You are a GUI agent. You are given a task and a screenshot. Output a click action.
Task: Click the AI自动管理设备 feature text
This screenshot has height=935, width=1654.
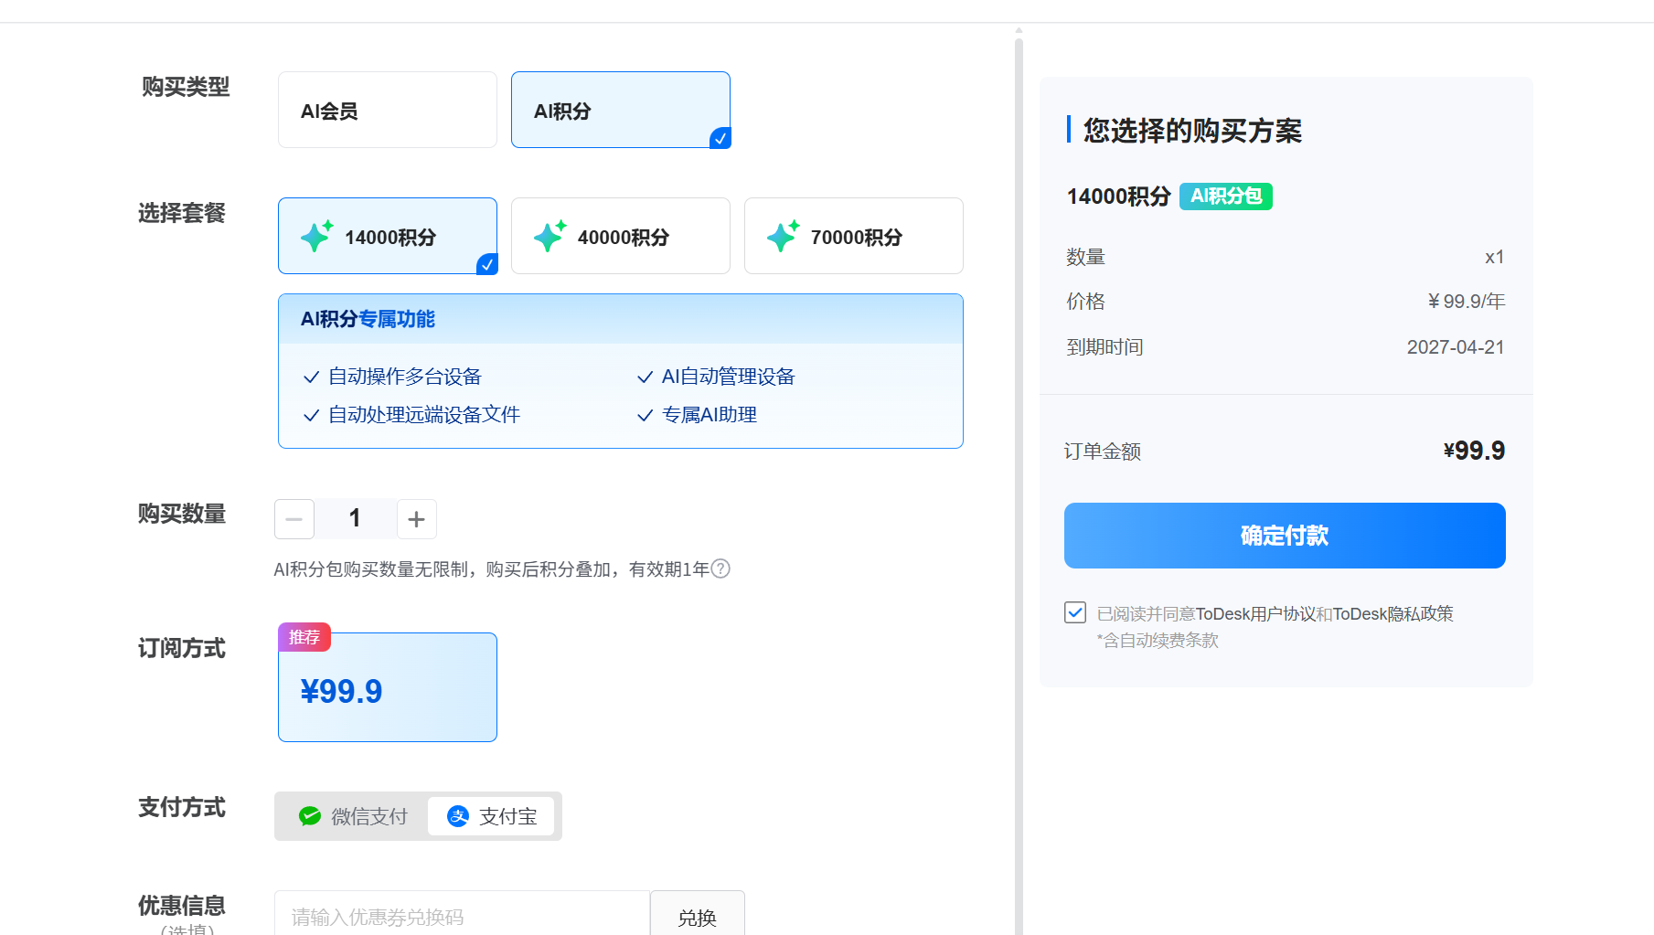click(x=729, y=377)
